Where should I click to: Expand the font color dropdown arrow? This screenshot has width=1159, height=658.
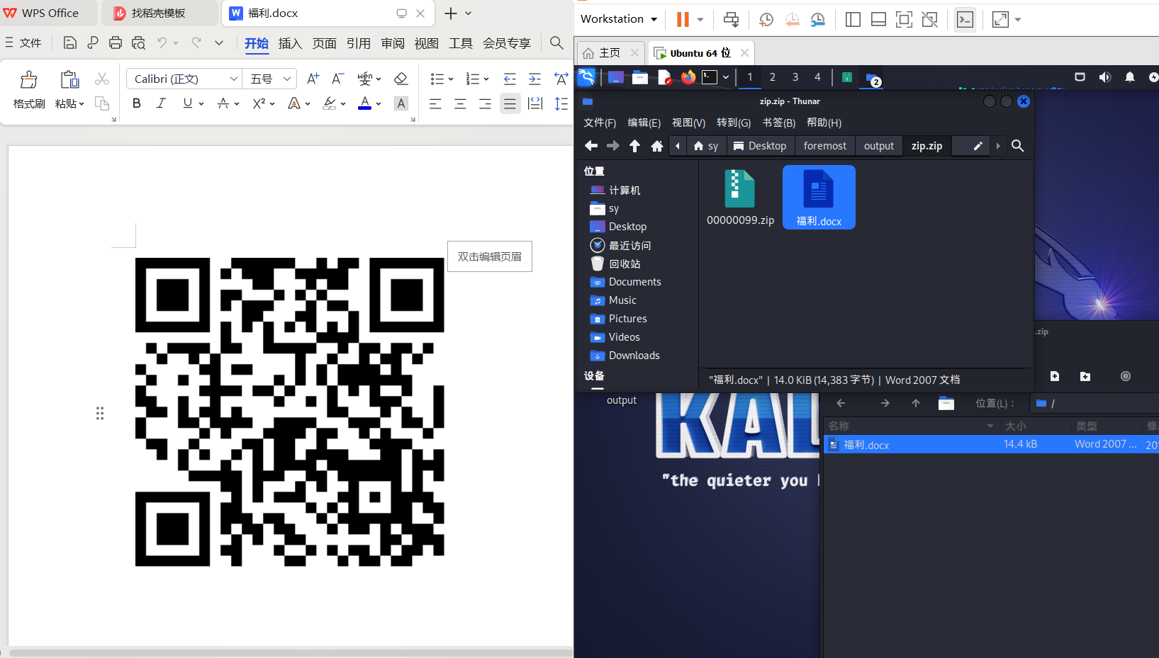point(379,104)
